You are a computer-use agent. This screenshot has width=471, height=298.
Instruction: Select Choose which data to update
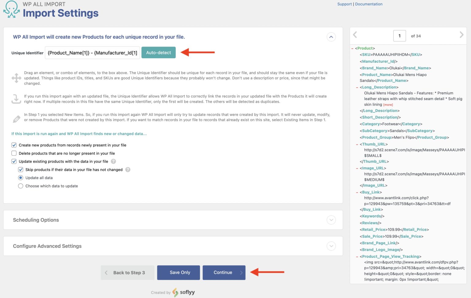(21, 186)
